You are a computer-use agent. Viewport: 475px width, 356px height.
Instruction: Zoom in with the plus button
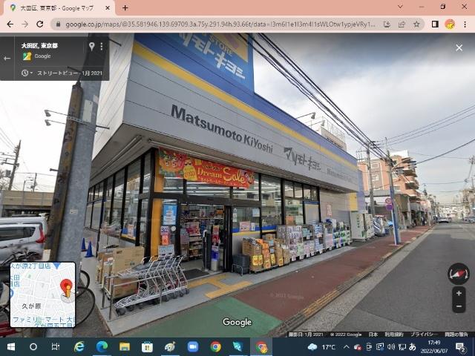(x=459, y=293)
